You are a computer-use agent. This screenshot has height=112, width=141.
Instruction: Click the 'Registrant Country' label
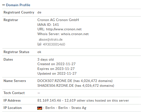tap(19, 12)
